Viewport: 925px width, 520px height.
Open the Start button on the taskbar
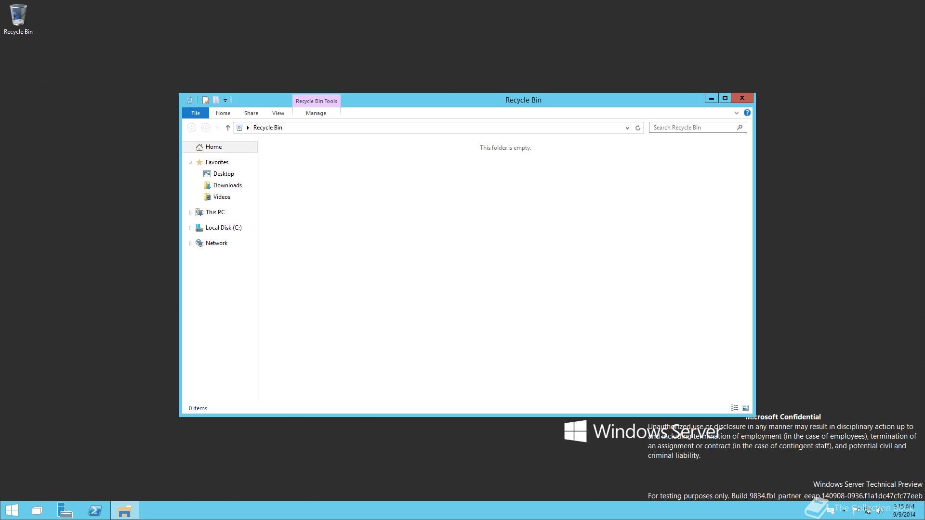click(12, 510)
